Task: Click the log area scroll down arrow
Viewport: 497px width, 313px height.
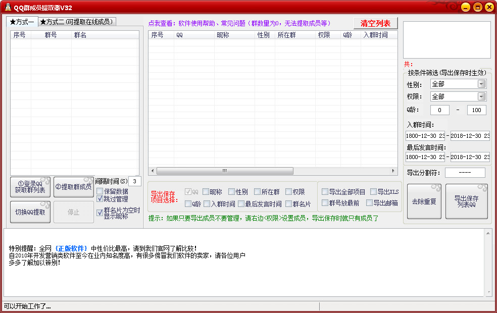Action: click(x=488, y=292)
